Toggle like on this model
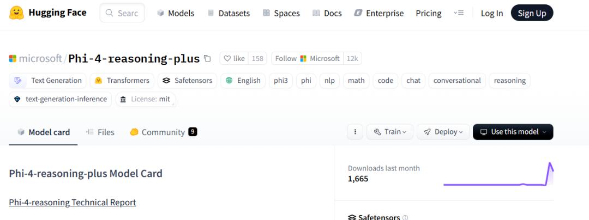The image size is (589, 220). point(234,58)
